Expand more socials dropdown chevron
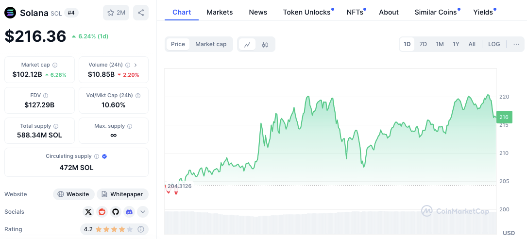This screenshot has height=239, width=527. pos(143,212)
